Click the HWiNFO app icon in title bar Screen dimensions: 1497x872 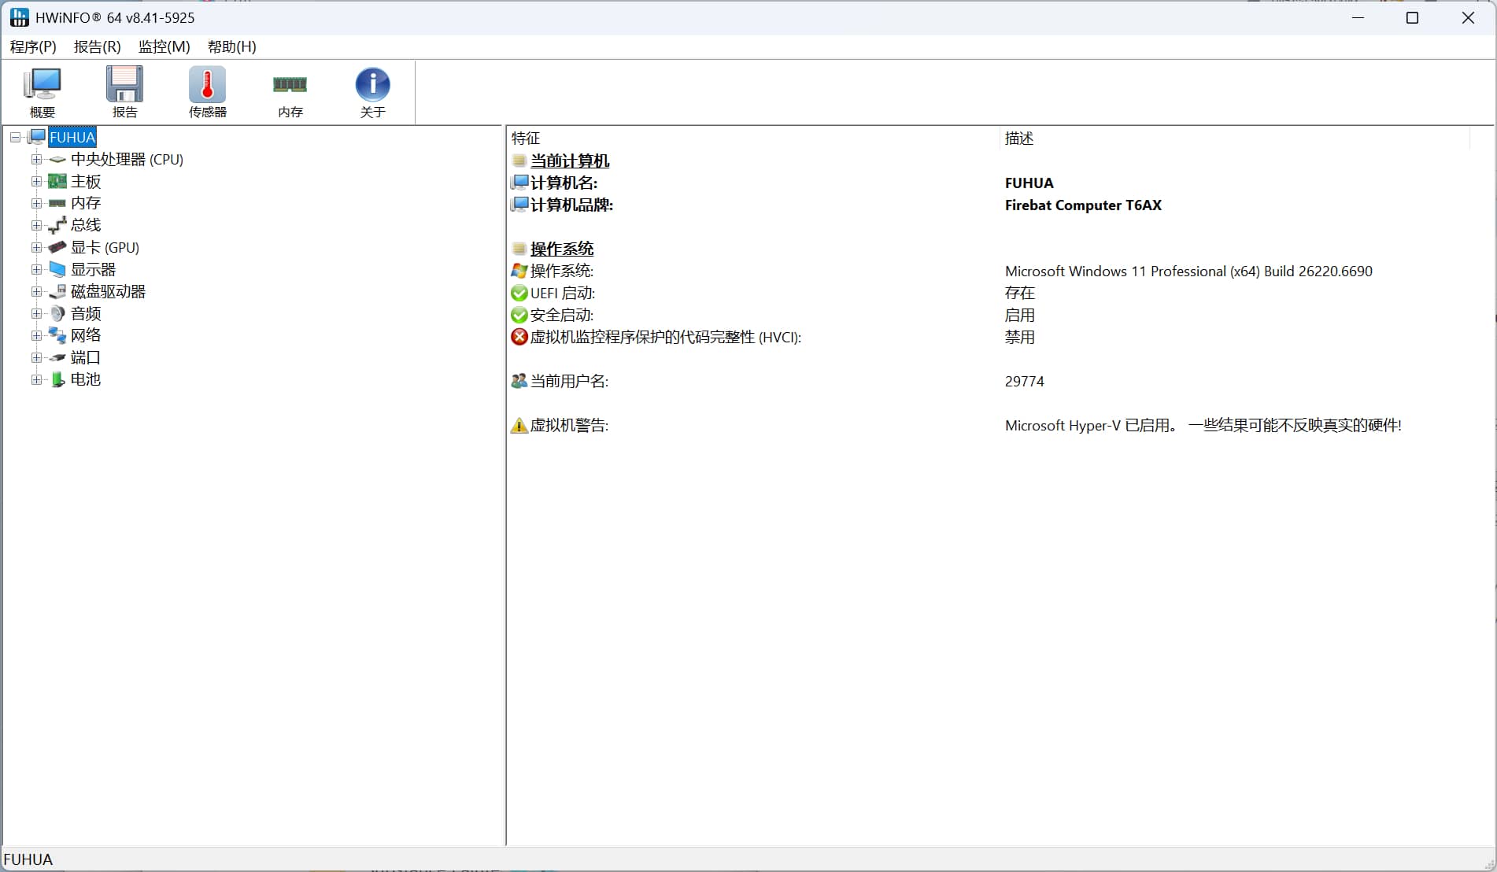(19, 17)
